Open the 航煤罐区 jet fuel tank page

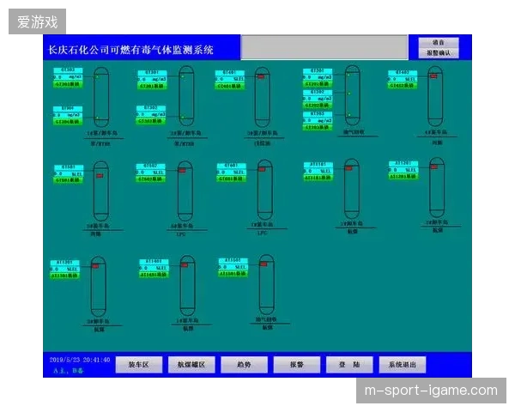coord(191,364)
